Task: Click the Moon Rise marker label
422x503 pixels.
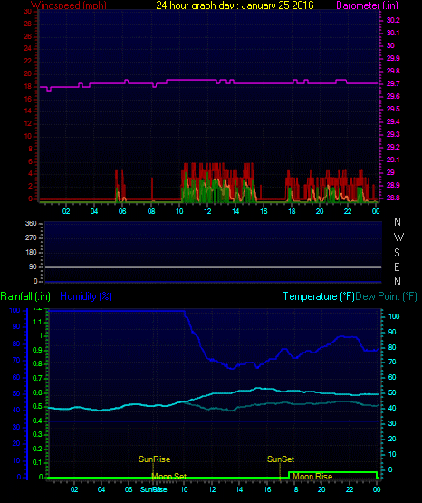Action: click(x=312, y=477)
